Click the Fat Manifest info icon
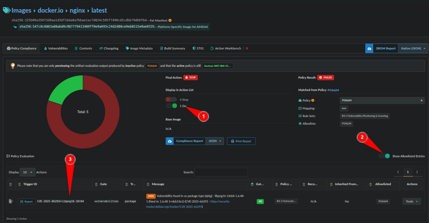This screenshot has height=223, width=429. pos(170,20)
